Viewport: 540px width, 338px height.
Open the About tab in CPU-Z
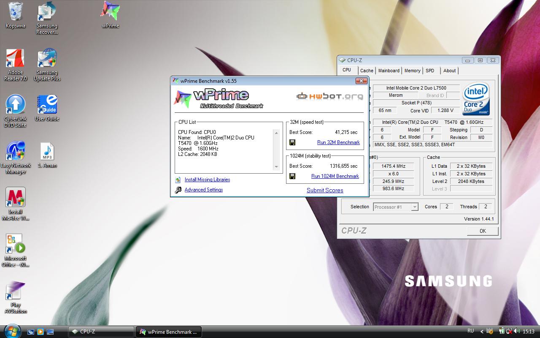[x=449, y=71]
